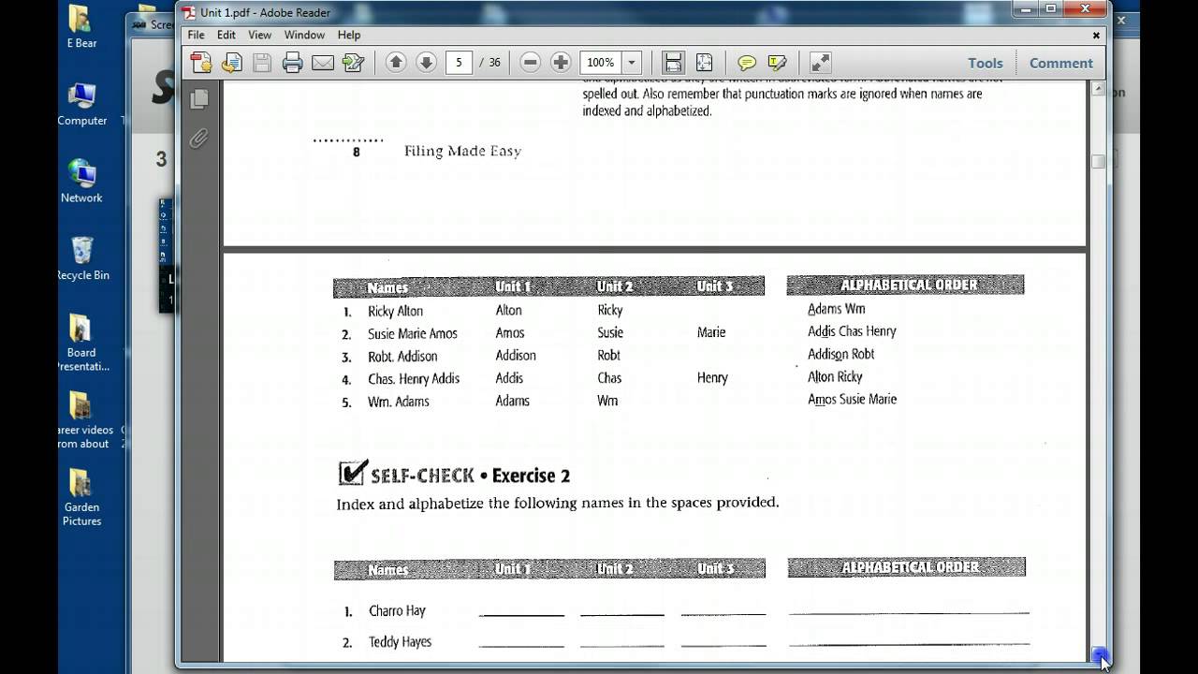
Task: Click 'Adams Wm' in alphabetical order column
Action: (836, 308)
